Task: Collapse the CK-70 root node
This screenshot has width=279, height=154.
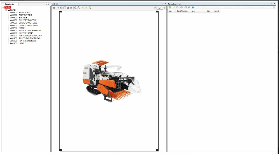Action: 3,7
